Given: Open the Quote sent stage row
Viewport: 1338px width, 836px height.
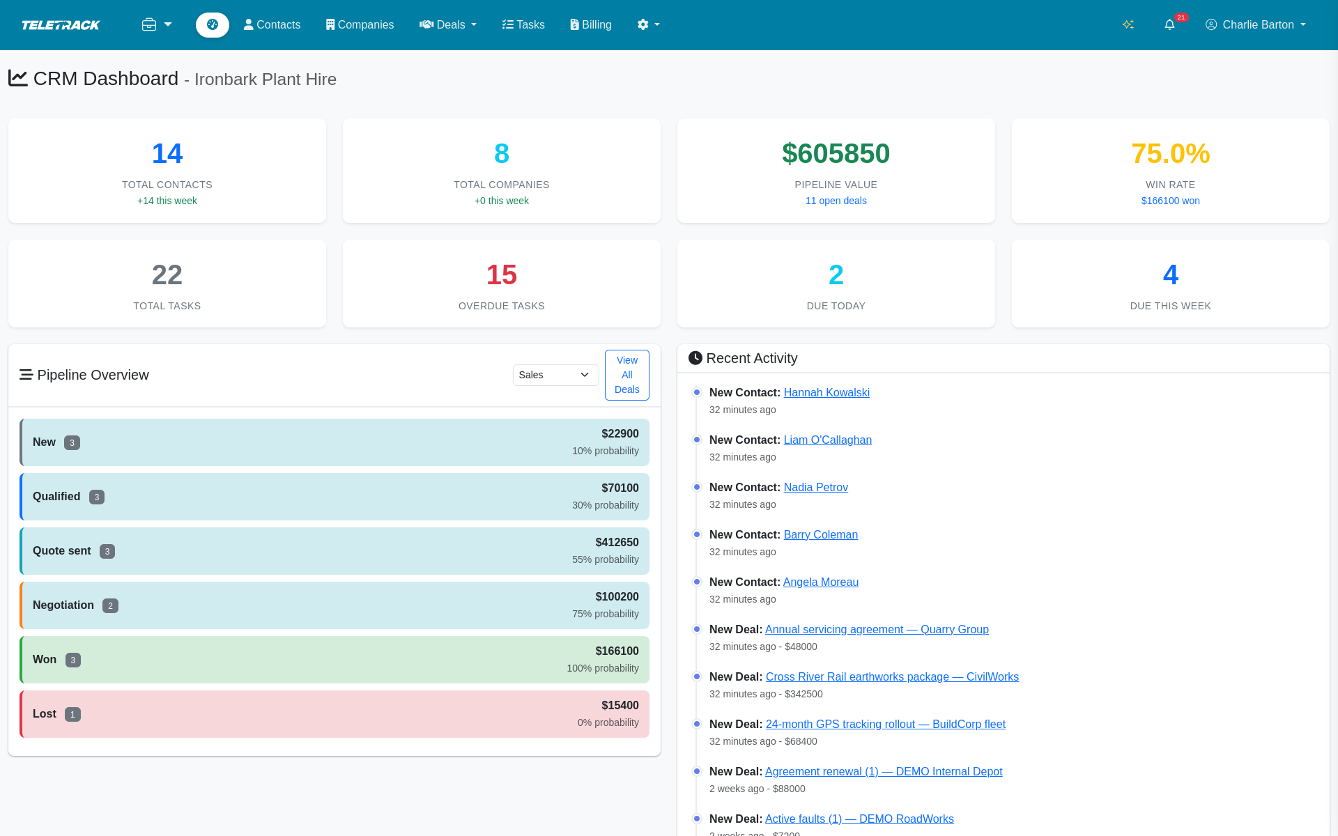Looking at the screenshot, I should tap(334, 551).
